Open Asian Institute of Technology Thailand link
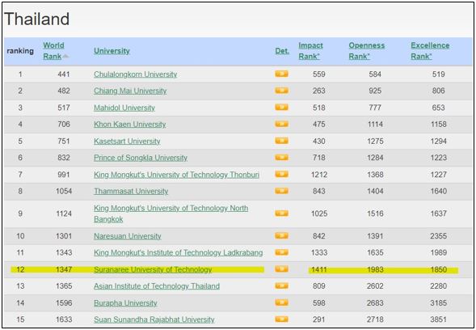Image resolution: width=476 pixels, height=330 pixels. pos(157,286)
